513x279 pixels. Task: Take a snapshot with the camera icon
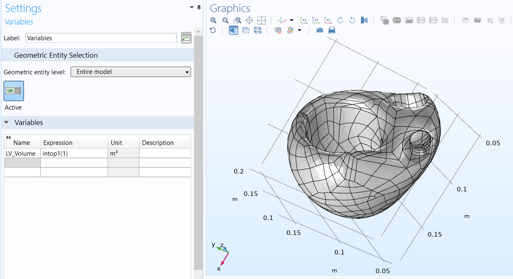click(x=319, y=30)
